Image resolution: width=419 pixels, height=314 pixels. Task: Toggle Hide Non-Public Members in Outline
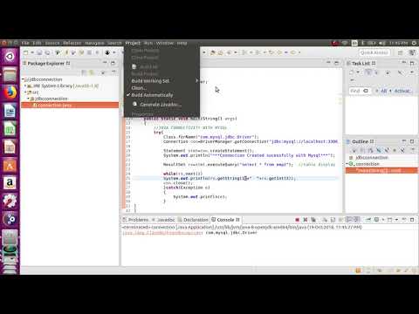click(x=395, y=150)
